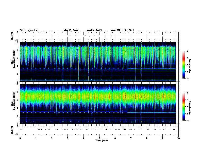Viewport: 201px width, 155px height.
Task: Click the time axis tick label "1"
Action: click(x=36, y=138)
